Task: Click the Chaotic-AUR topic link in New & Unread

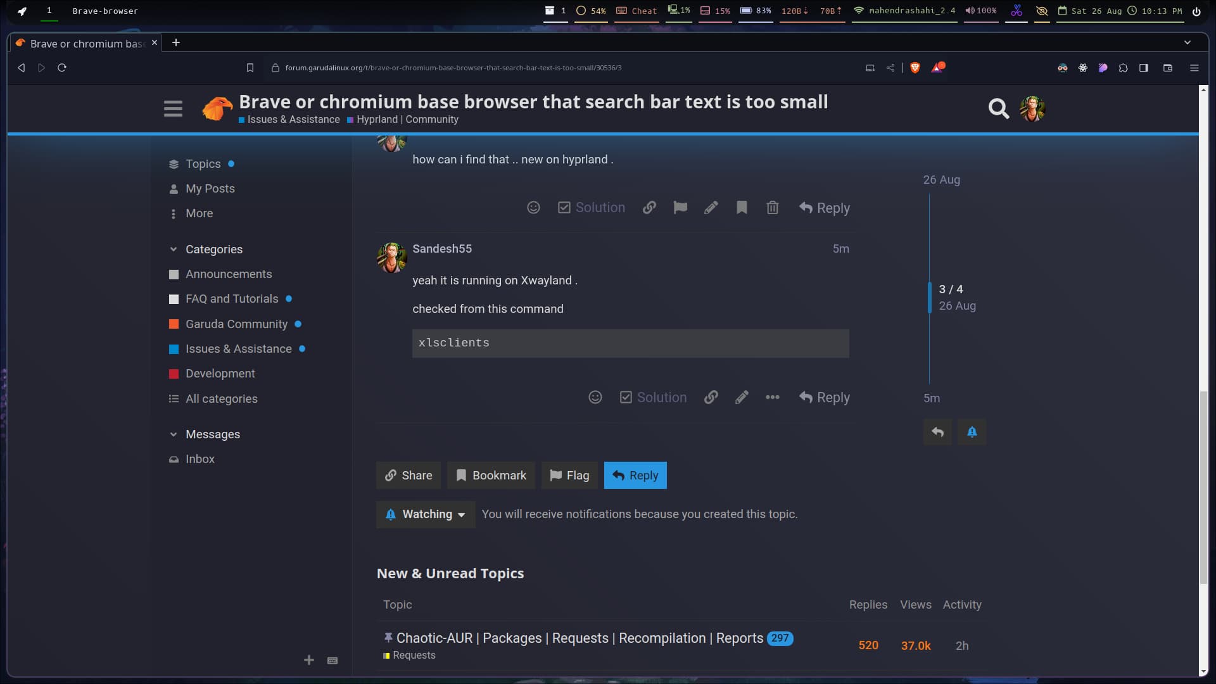Action: click(x=579, y=638)
